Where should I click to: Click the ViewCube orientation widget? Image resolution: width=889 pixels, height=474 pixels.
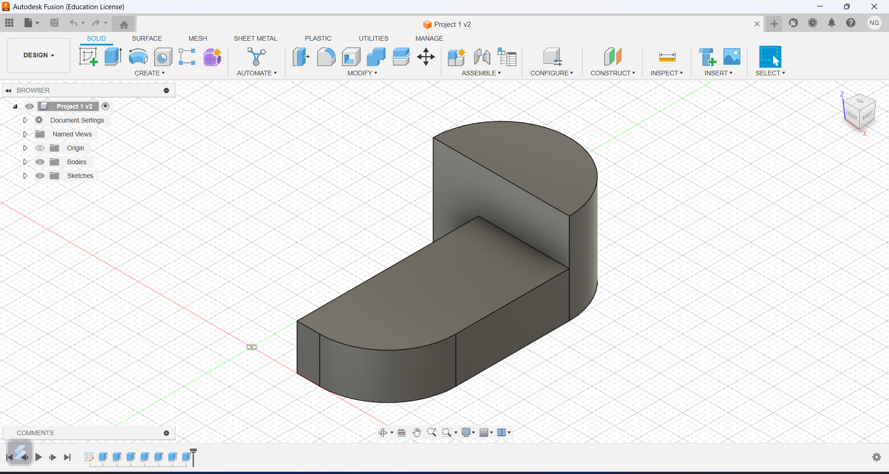859,112
